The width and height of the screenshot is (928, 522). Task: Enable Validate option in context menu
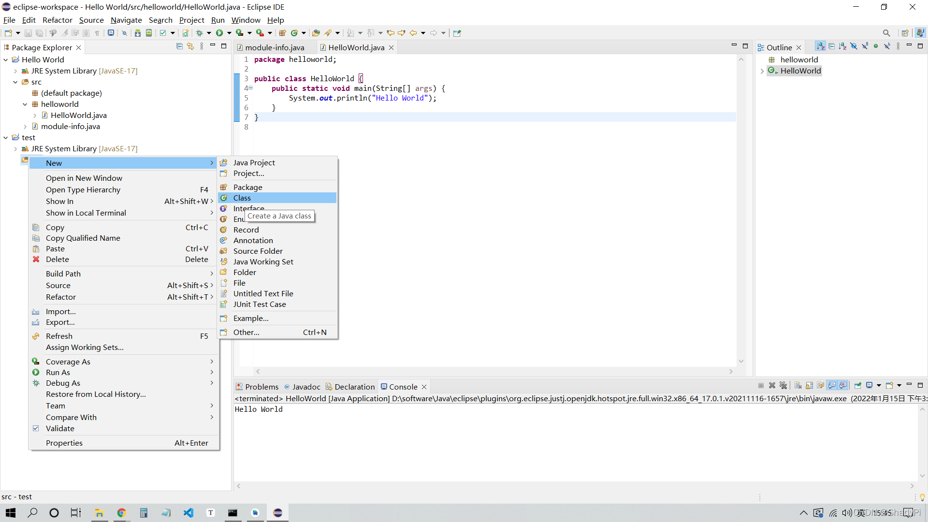(x=60, y=428)
